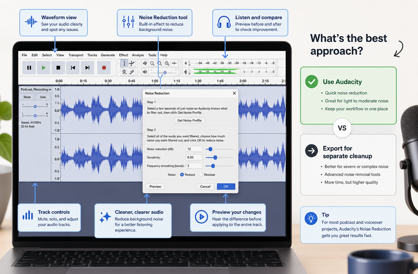Click the playback speed slider in the toolbar
Image resolution: width=418 pixels, height=274 pixels.
coord(163,72)
